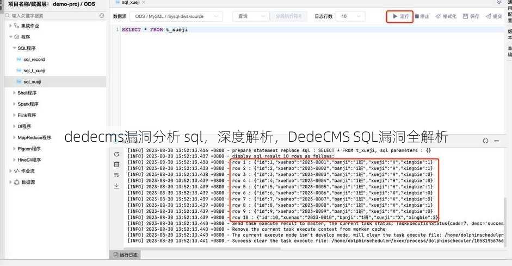
Task: Close the sql_xueji editor tab
Action: click(144, 2)
